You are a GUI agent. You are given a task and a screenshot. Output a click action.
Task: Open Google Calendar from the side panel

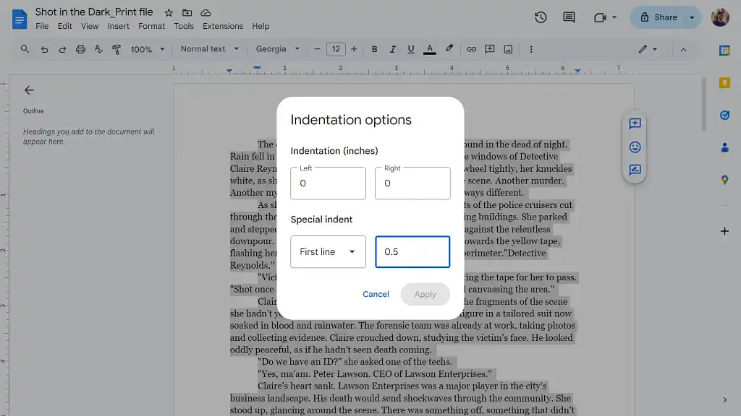click(x=725, y=50)
